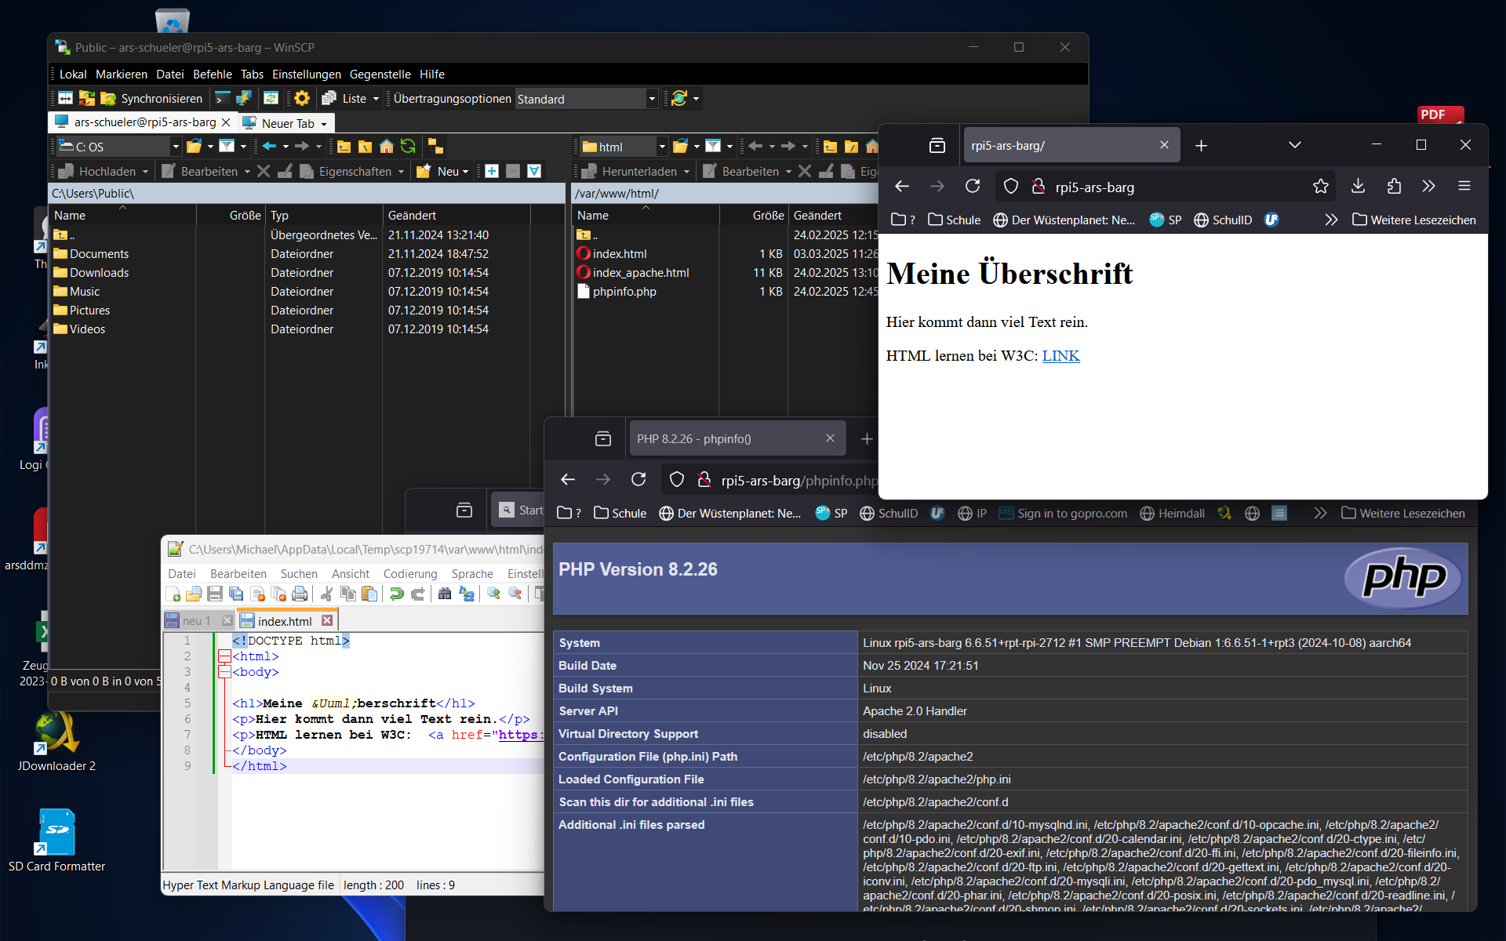Open the Neu dropdown arrow

click(465, 172)
